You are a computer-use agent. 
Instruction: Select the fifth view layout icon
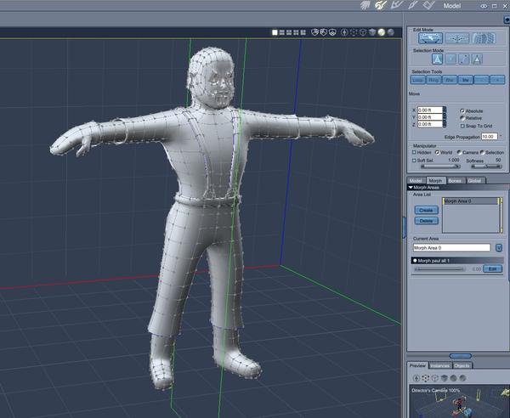pyautogui.click(x=303, y=32)
